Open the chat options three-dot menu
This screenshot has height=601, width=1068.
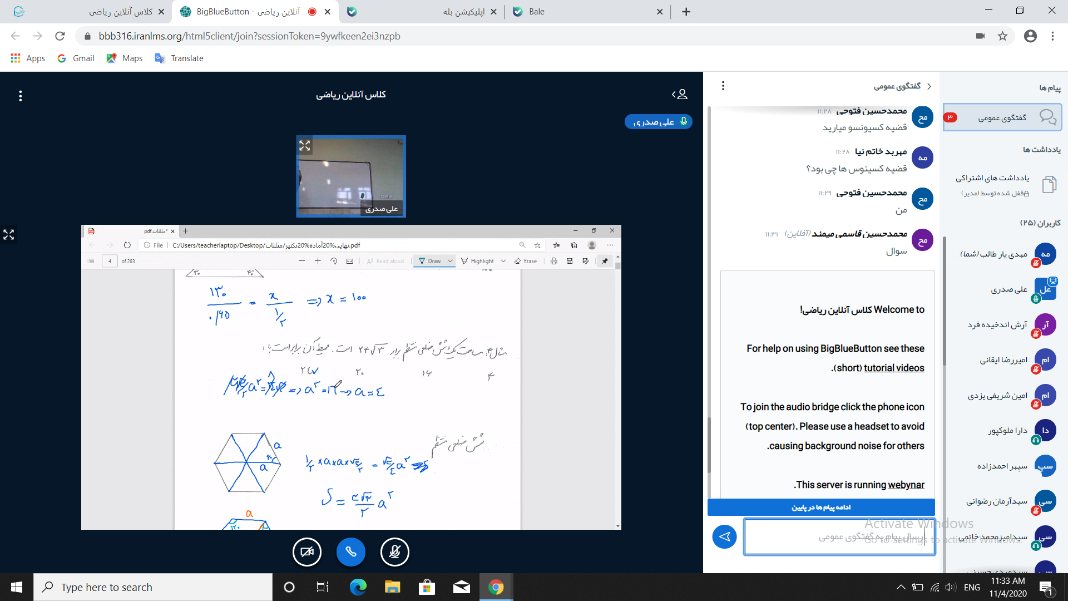tap(723, 86)
